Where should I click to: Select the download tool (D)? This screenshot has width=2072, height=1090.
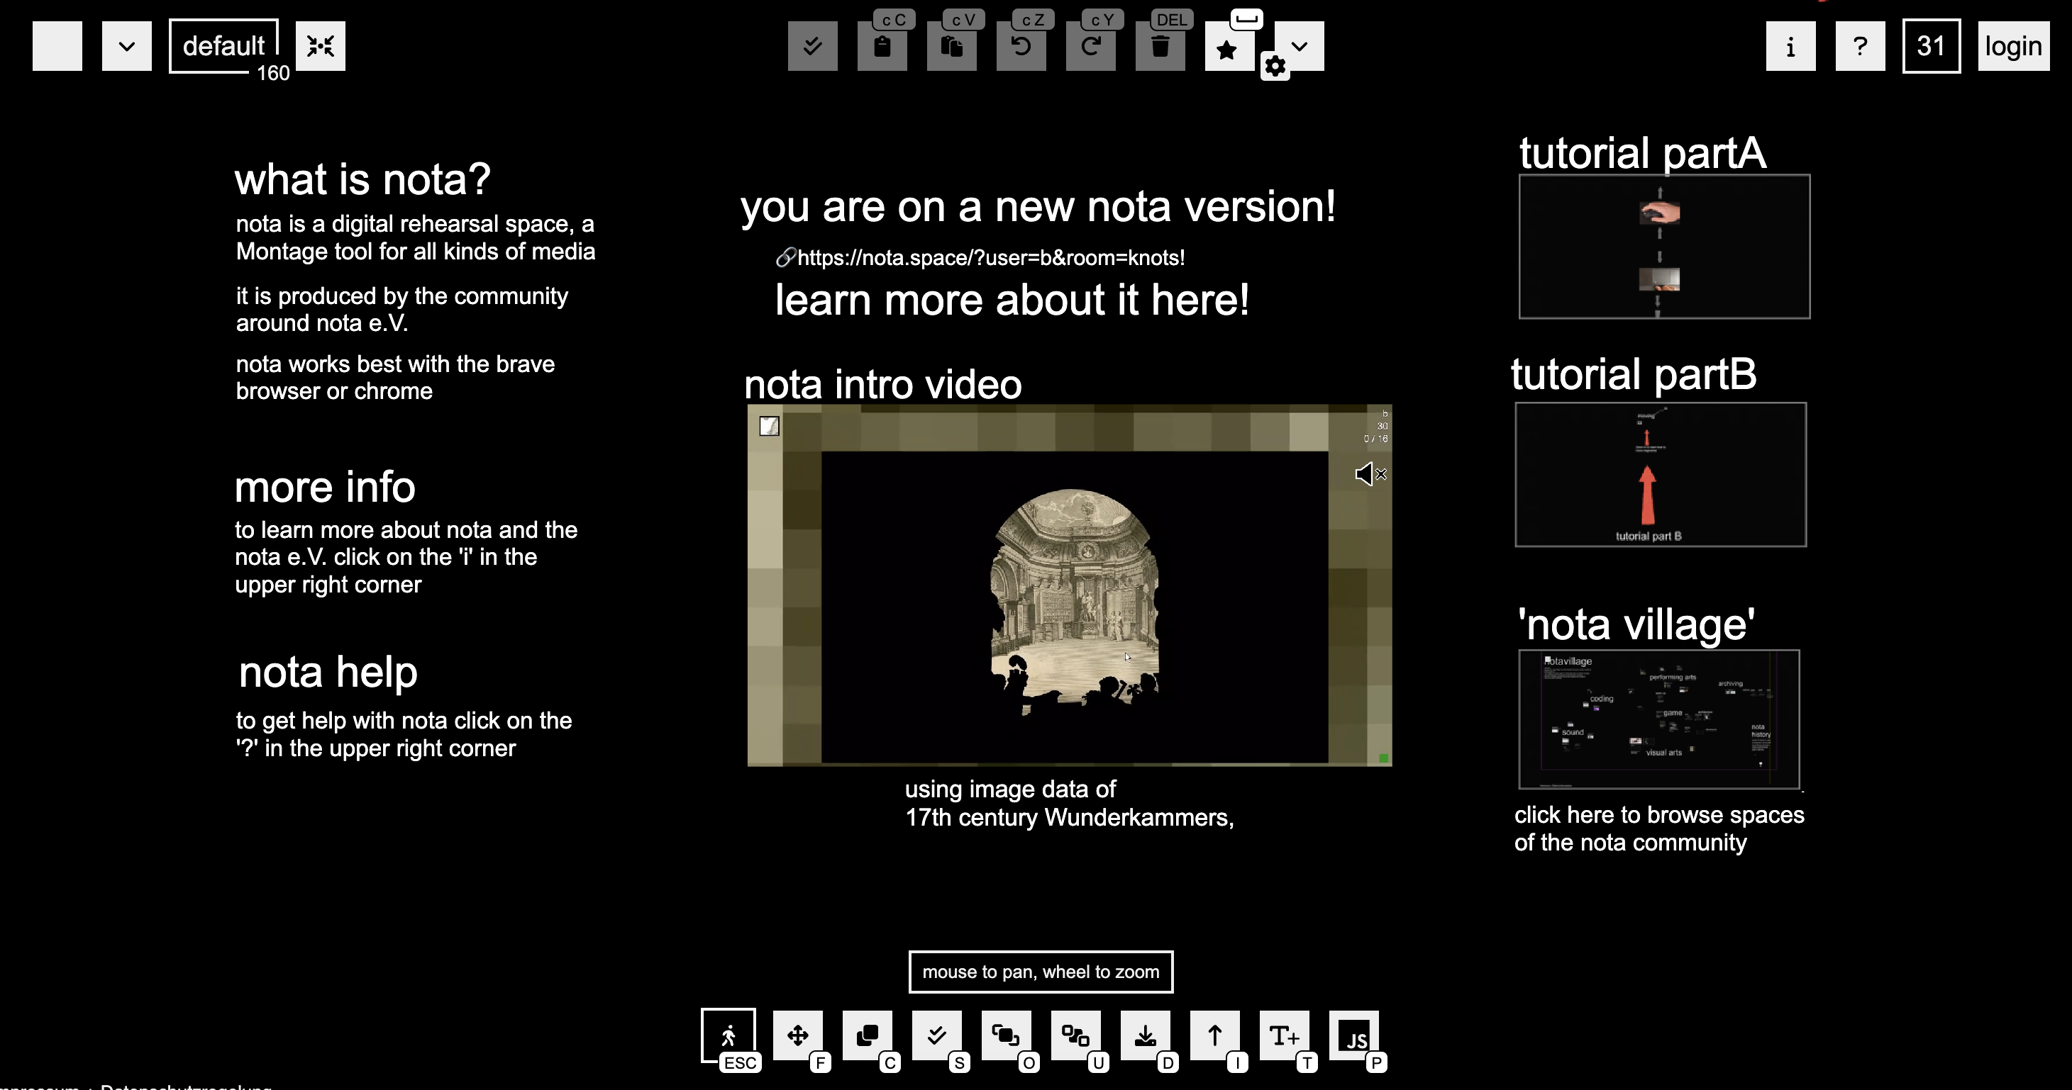1146,1035
